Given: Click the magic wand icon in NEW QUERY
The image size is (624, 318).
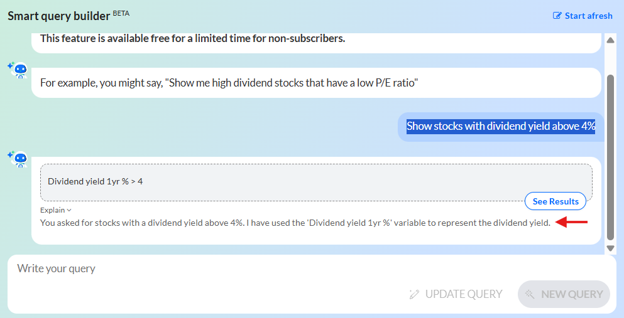Looking at the screenshot, I should [530, 294].
